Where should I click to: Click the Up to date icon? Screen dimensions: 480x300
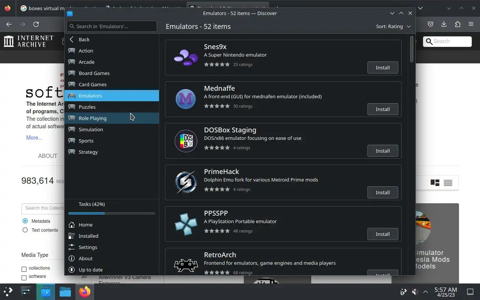(72, 270)
